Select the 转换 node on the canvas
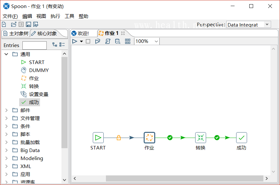 201,138
